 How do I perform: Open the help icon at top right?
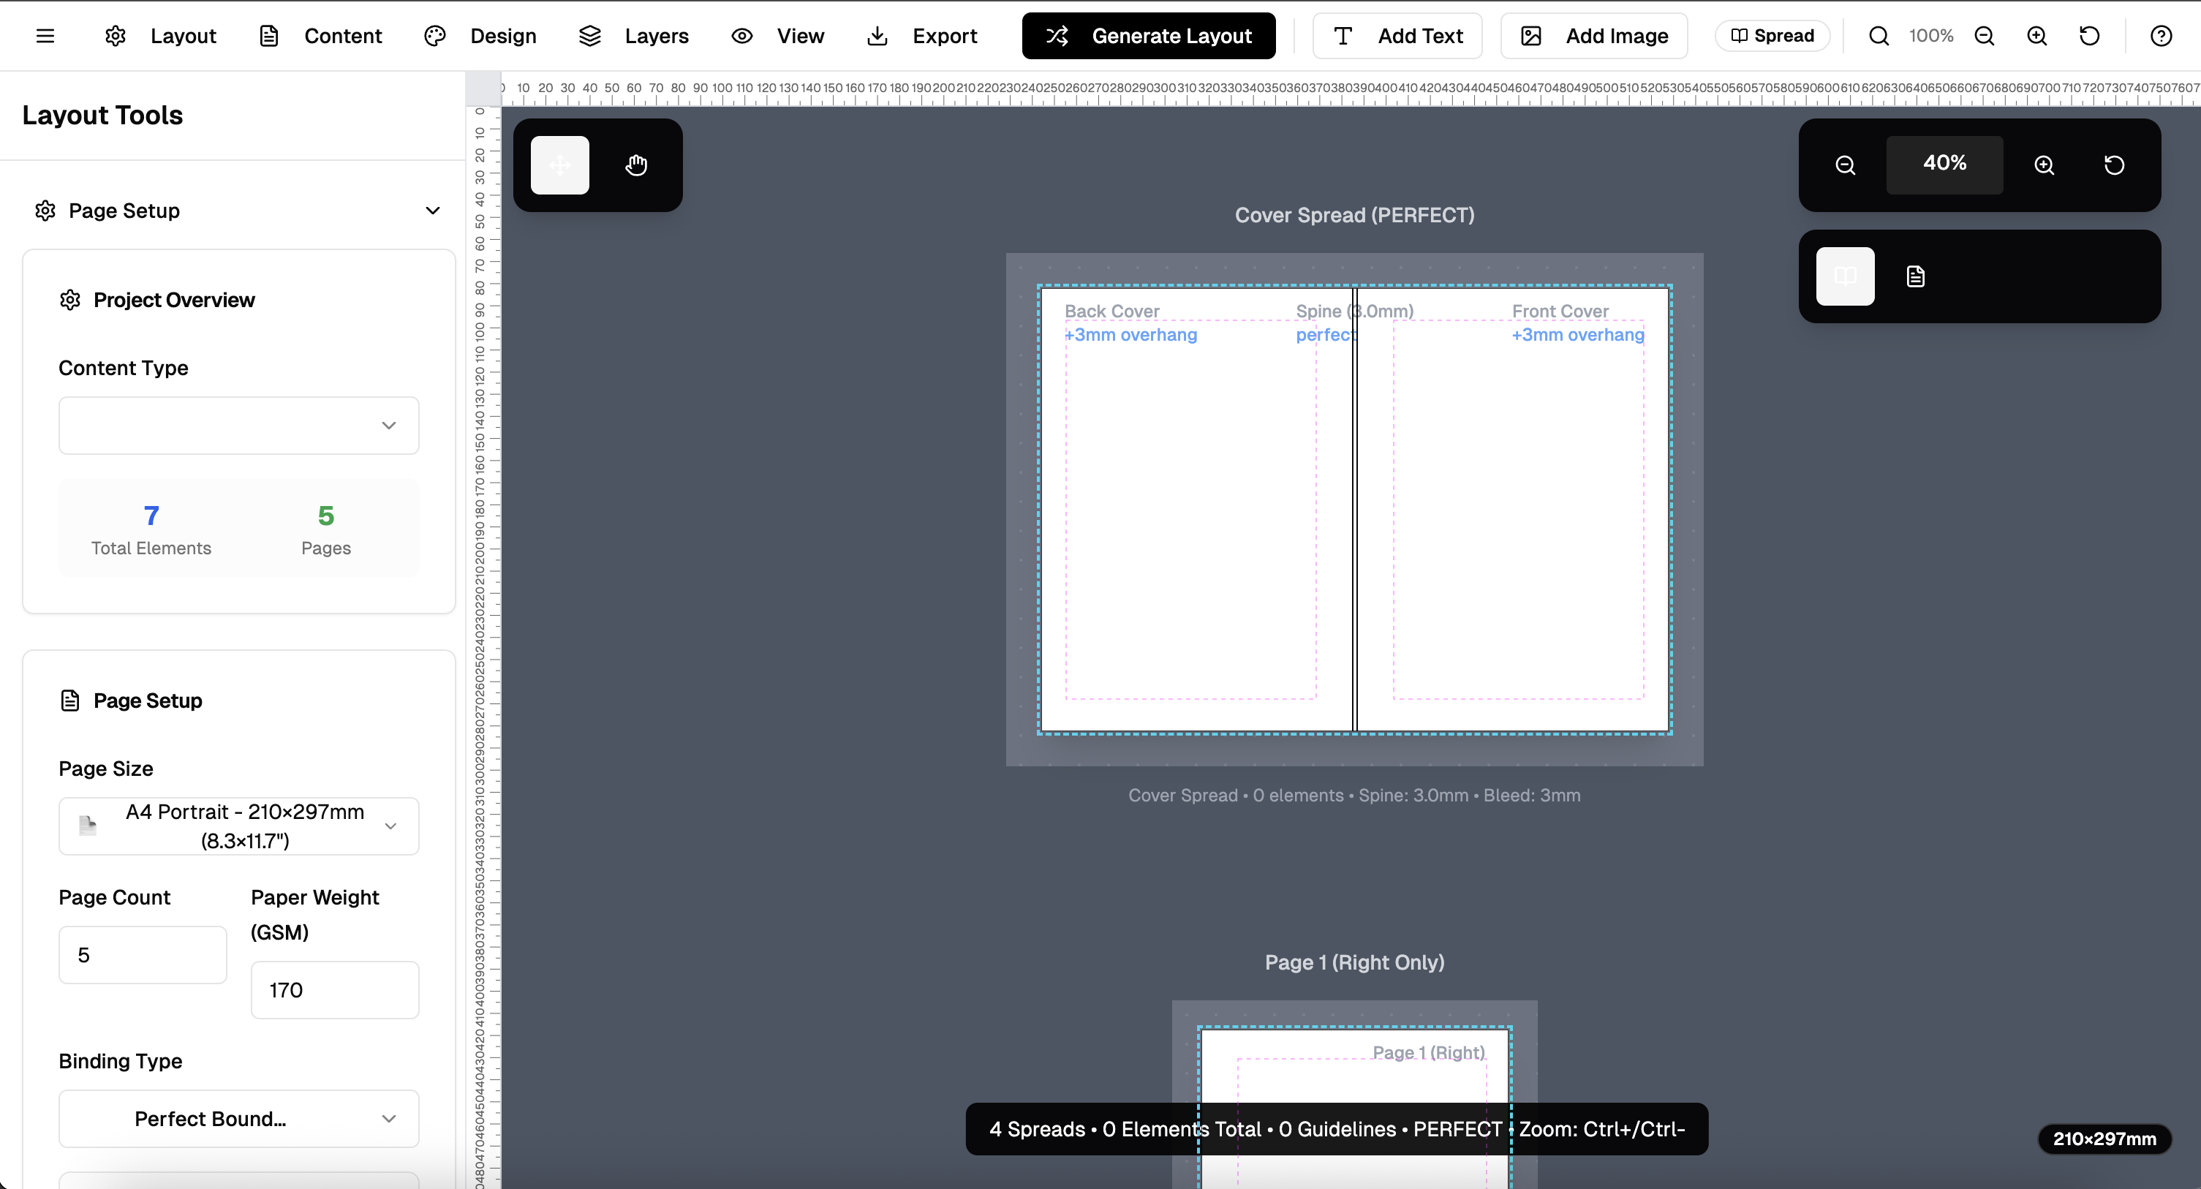pos(2162,35)
